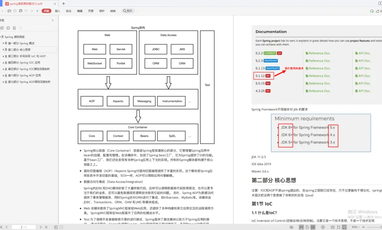
Task: Go to last page button
Action: pos(46,227)
